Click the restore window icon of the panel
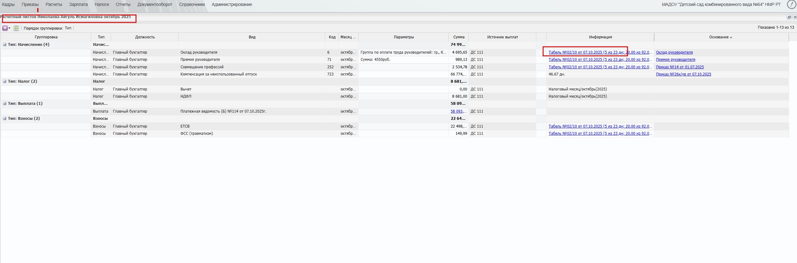Image resolution: width=797 pixels, height=263 pixels. [x=789, y=17]
